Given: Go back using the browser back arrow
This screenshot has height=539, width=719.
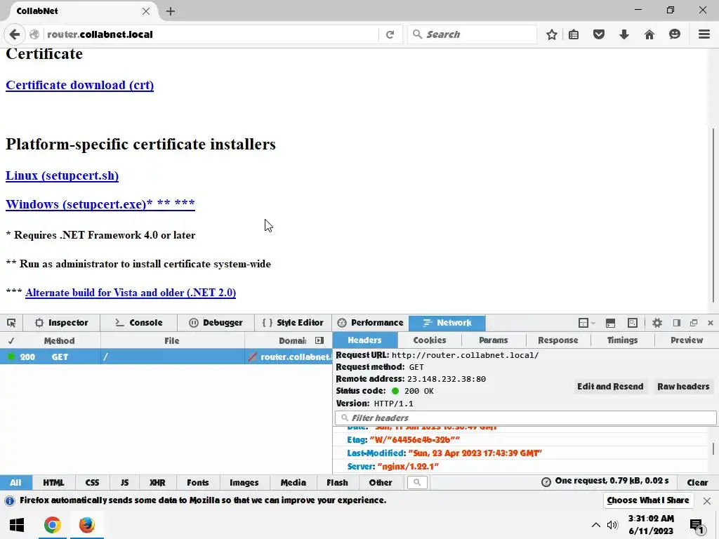Looking at the screenshot, I should click(15, 34).
